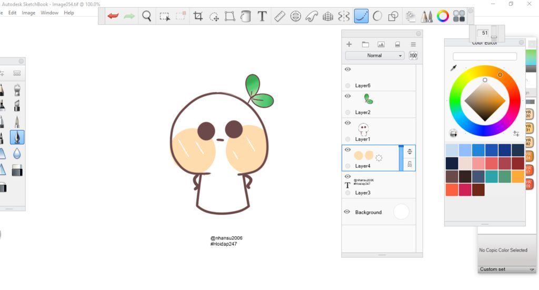Expand the Custom set dropdown
The width and height of the screenshot is (539, 290).
point(532,269)
